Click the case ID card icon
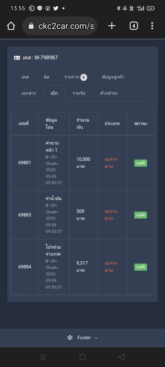 click(x=17, y=58)
